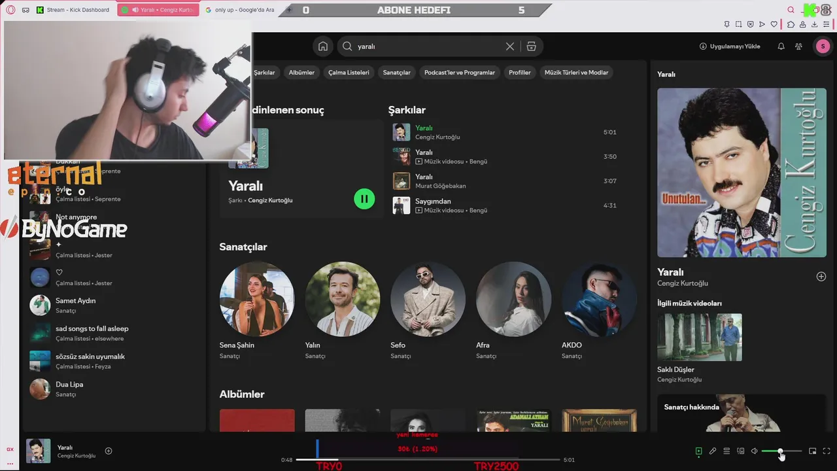The height and width of the screenshot is (471, 837).
Task: Mute audio with speaker icon
Action: pyautogui.click(x=754, y=451)
